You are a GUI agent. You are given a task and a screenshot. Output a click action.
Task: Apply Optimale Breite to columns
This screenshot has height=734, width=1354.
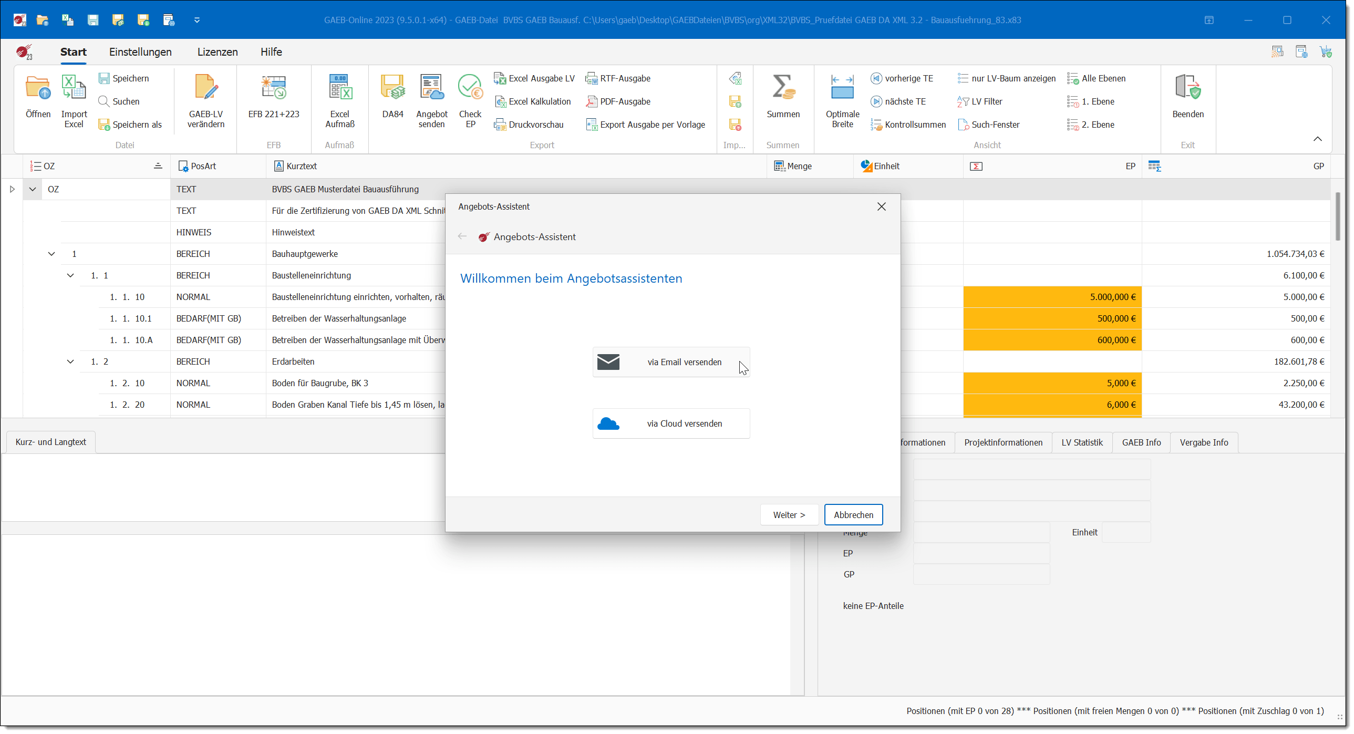pos(842,100)
